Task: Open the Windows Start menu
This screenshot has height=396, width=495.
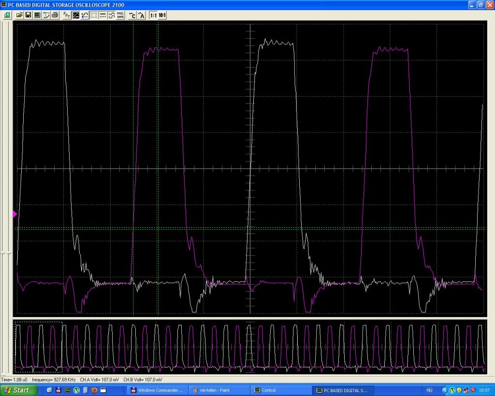Action: point(18,390)
